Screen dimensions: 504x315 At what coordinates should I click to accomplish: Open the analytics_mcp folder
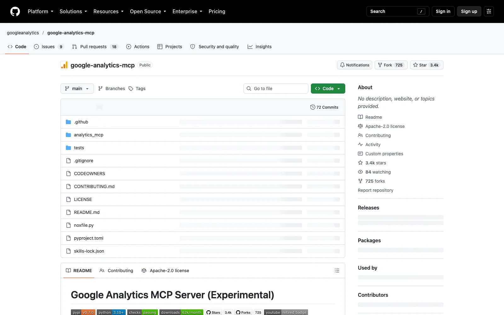coord(89,135)
